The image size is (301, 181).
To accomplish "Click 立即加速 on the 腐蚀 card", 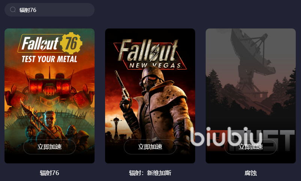I will pos(251,147).
